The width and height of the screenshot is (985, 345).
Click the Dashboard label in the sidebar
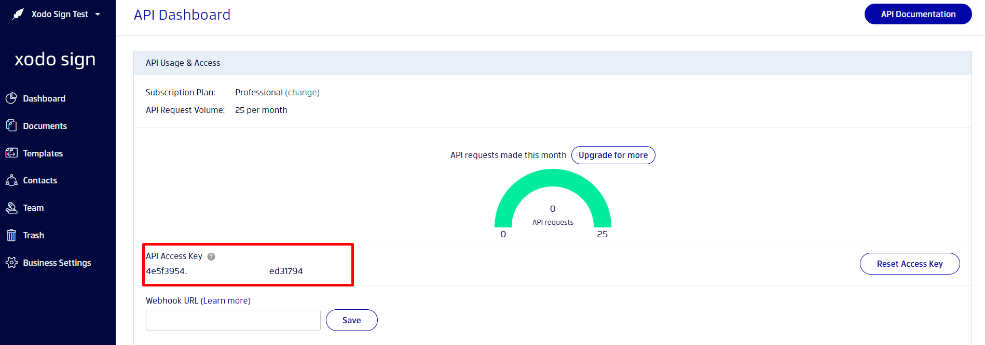(x=44, y=98)
